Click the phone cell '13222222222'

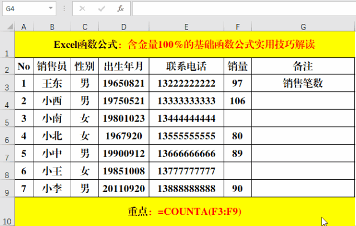pyautogui.click(x=186, y=83)
